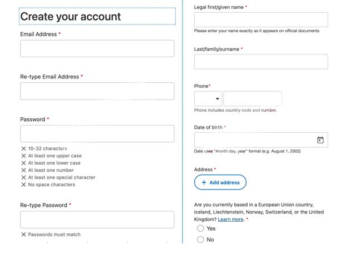The image size is (345, 254).
Task: Open the date of birth calendar picker
Action: (320, 140)
